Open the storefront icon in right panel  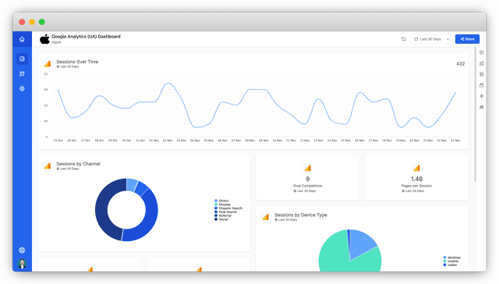[x=482, y=85]
